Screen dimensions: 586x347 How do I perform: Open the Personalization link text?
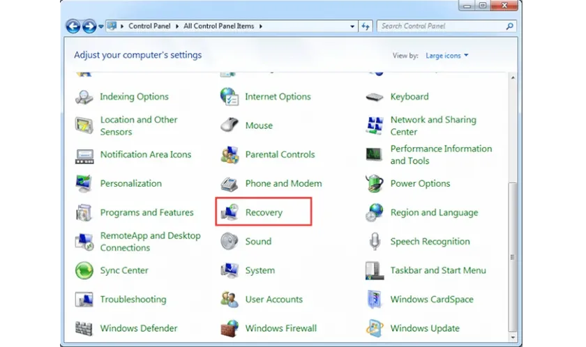pos(131,183)
